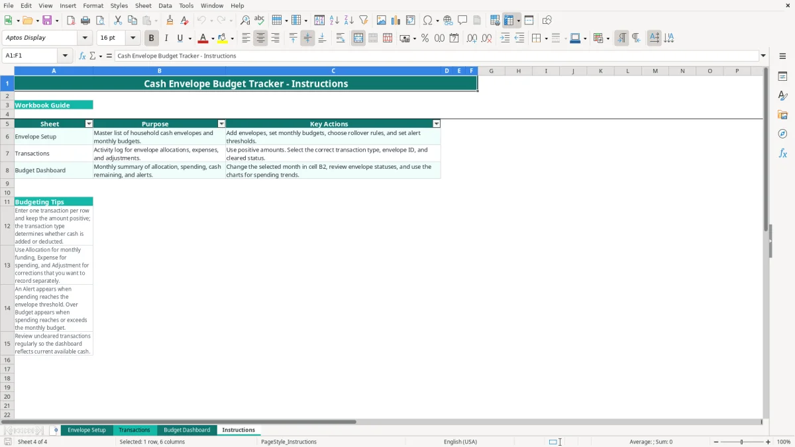Run the spelling check

coord(260,21)
